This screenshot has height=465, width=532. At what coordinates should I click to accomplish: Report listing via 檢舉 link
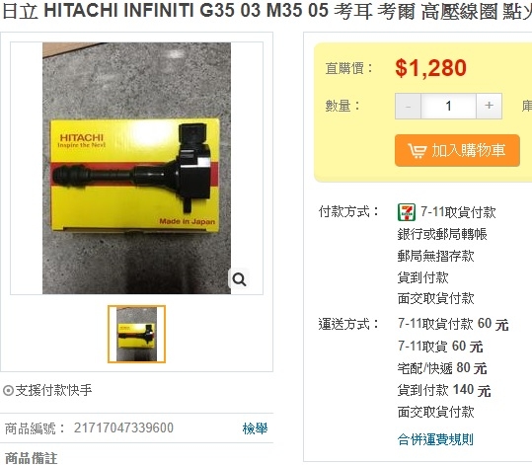tap(255, 428)
